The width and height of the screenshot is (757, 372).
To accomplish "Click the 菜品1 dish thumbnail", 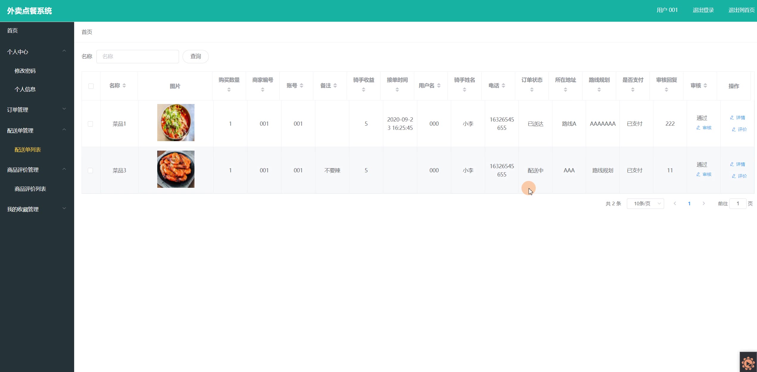I will coord(176,122).
